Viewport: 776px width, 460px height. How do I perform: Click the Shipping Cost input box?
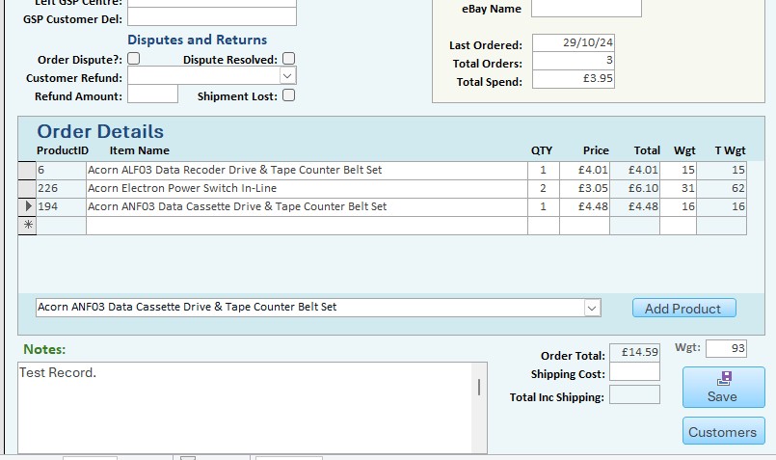[x=634, y=372]
